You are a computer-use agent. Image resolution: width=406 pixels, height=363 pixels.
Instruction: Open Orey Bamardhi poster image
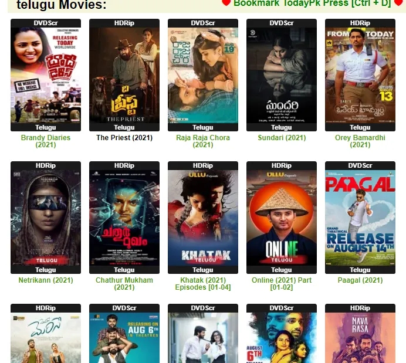point(360,75)
